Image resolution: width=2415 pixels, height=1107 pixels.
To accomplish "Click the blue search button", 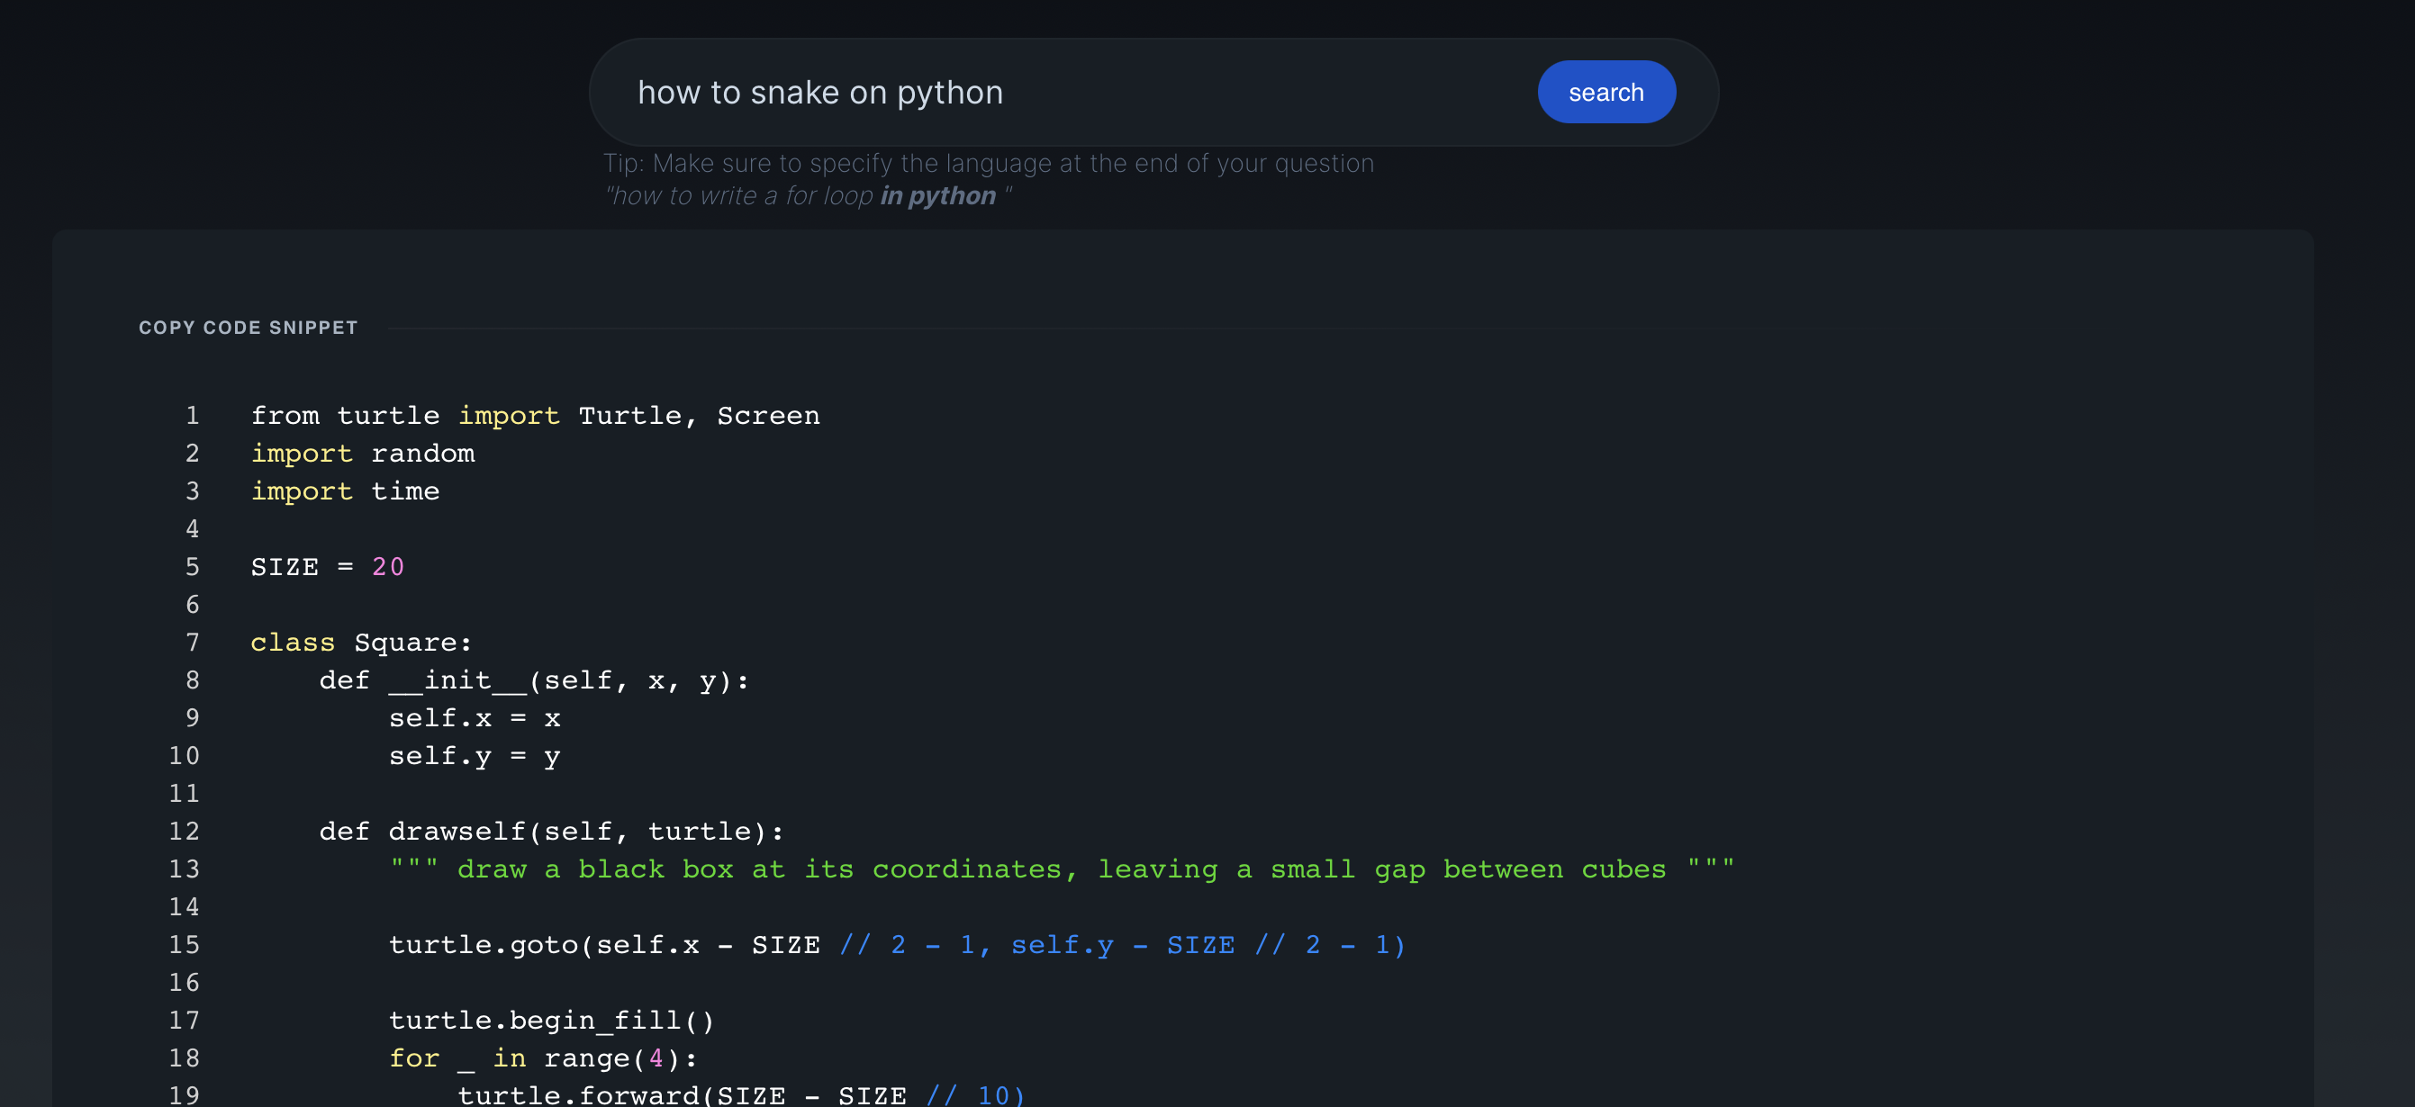I will pyautogui.click(x=1605, y=92).
